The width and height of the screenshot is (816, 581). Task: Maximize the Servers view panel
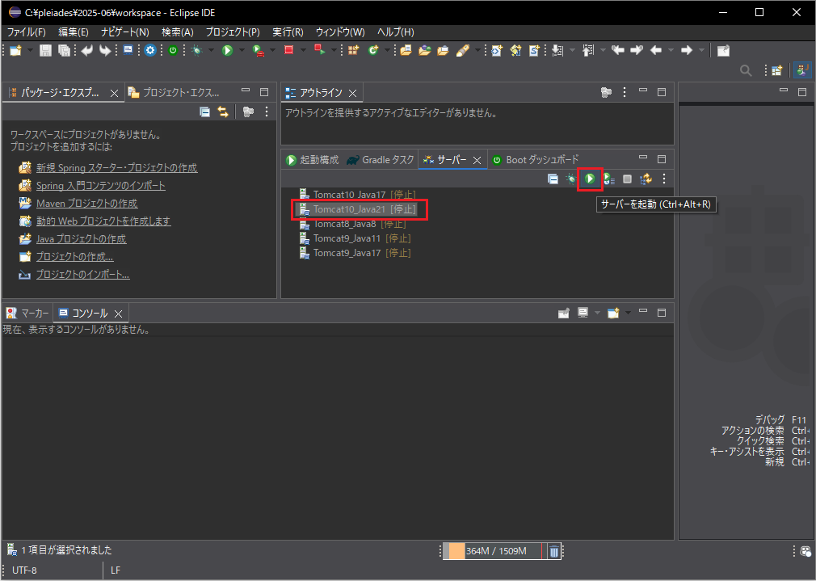(x=661, y=159)
